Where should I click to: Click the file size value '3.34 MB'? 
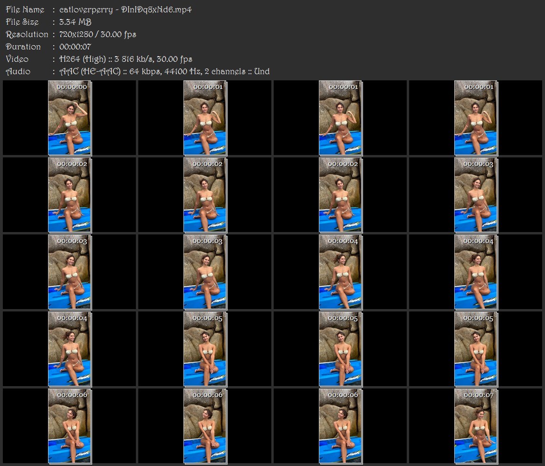pos(75,22)
